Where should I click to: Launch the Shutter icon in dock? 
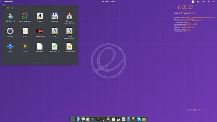(93, 119)
